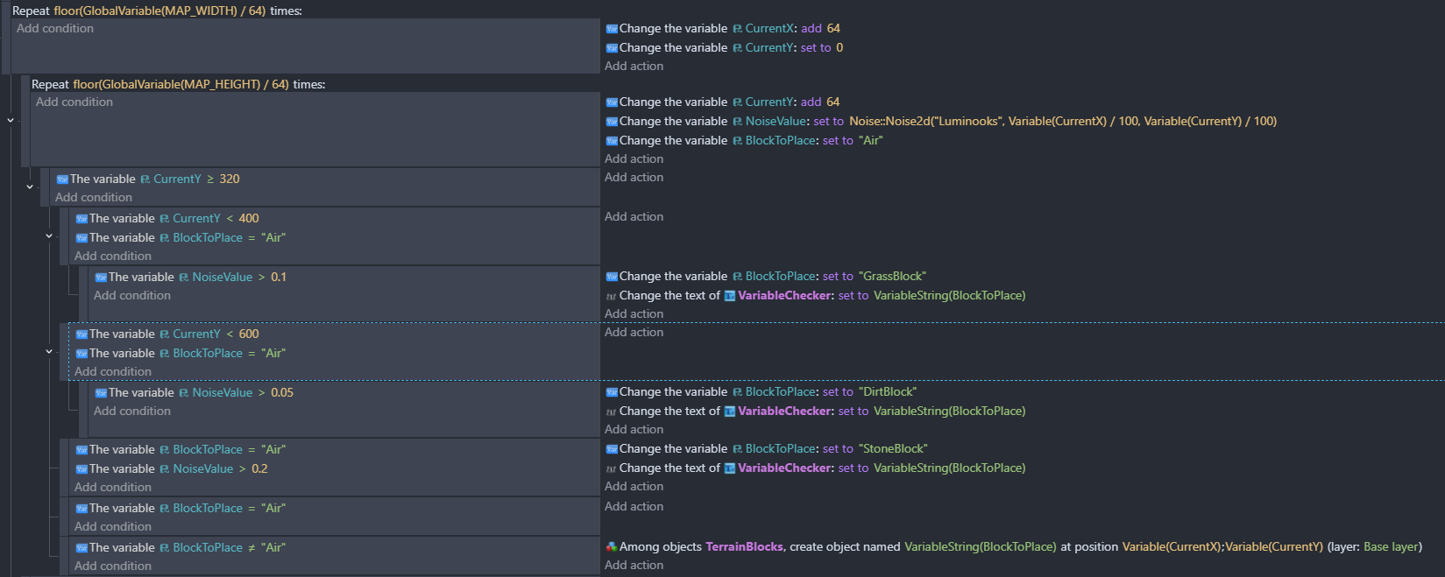Click the text icon in the GrassBlock event's change-text action
The image size is (1445, 577).
click(x=611, y=296)
